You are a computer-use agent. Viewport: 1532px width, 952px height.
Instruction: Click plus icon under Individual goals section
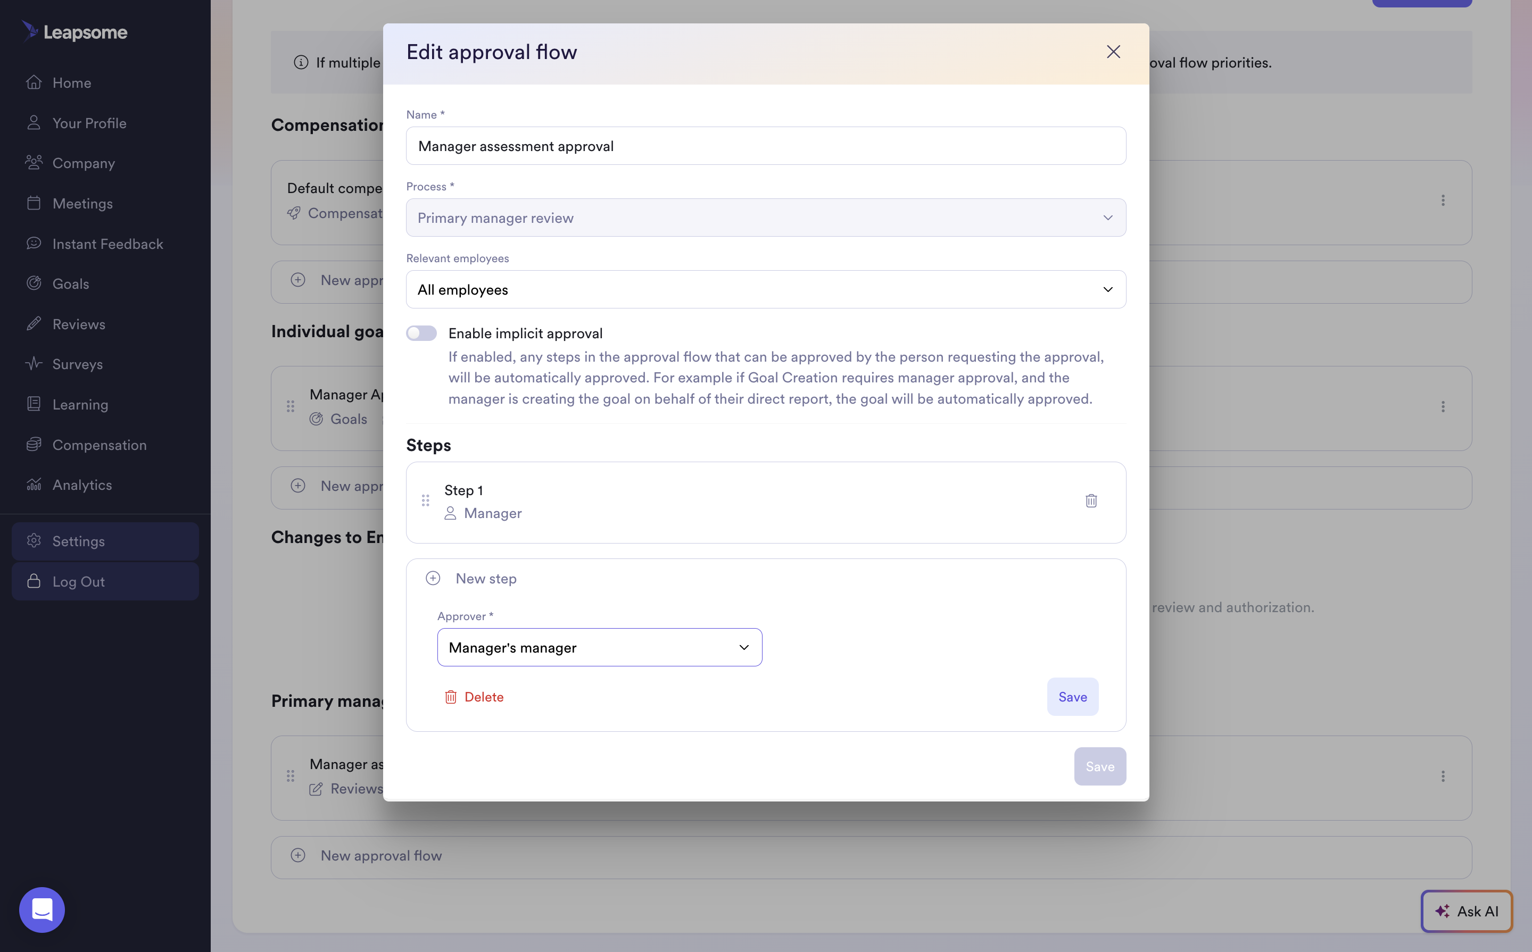[298, 486]
